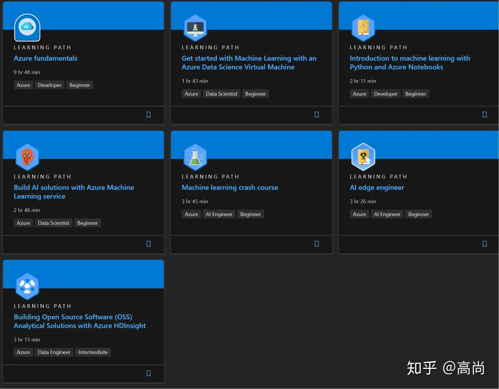This screenshot has width=499, height=389.
Task: Click Beginner tag on Build AI solutions card
Action: tap(88, 223)
